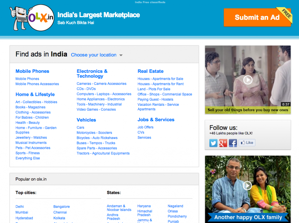Select Books - Magazines link
Viewport: 299px width, 223px height.
tap(30, 107)
